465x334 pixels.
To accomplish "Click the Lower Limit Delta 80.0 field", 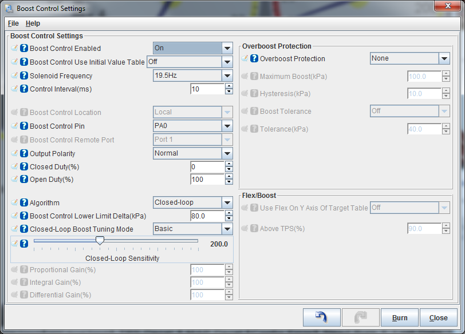I will pos(207,216).
